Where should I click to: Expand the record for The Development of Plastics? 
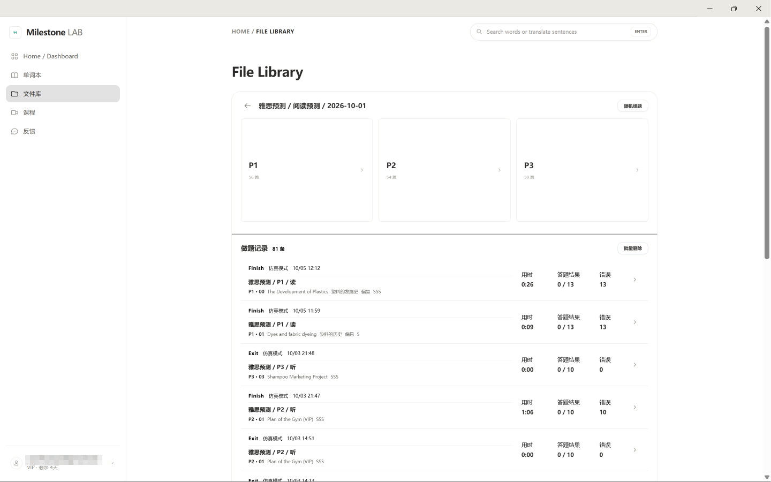635,280
